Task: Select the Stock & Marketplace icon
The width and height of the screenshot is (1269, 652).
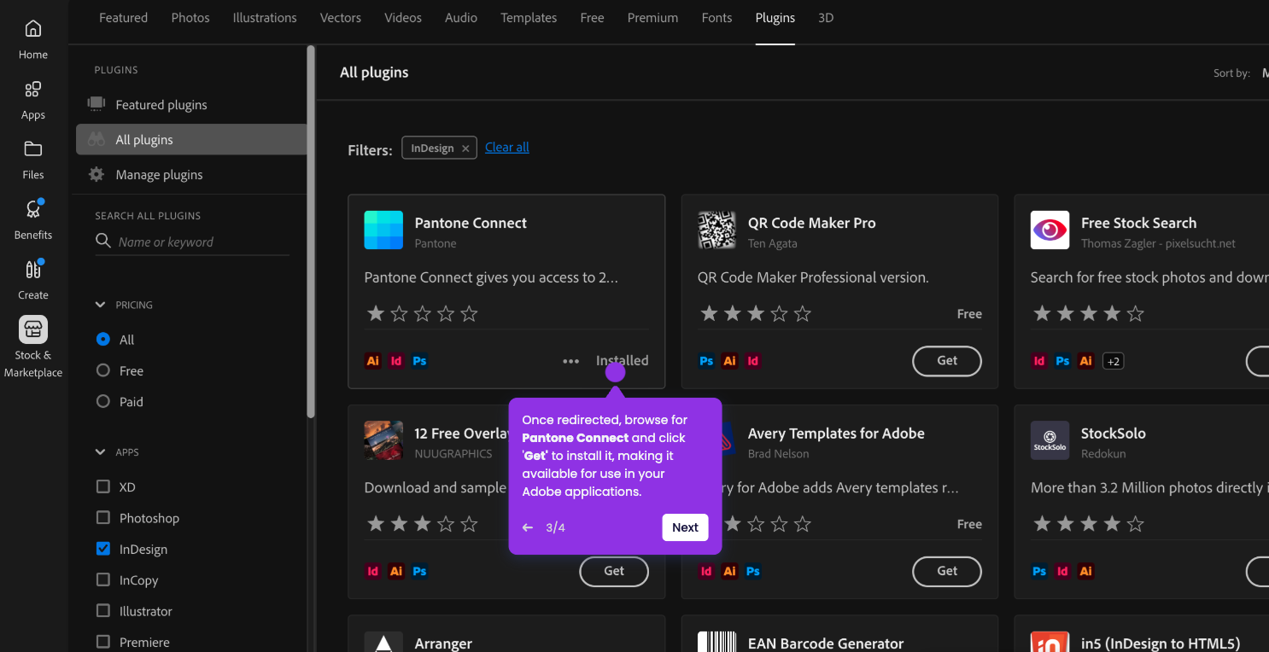Action: [32, 329]
